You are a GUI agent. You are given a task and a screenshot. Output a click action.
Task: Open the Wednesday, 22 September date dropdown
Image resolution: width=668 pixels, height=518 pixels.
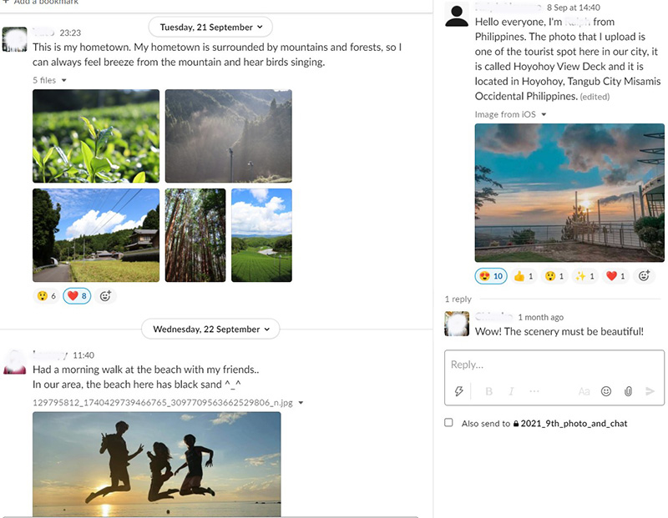[210, 329]
